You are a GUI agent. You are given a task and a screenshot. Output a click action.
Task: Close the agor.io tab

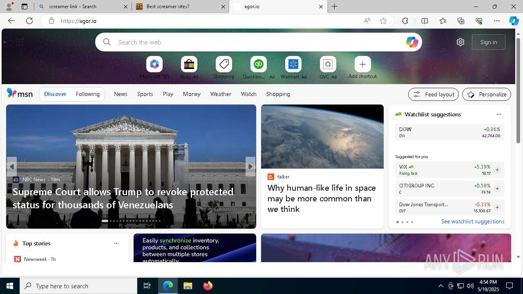tap(321, 7)
